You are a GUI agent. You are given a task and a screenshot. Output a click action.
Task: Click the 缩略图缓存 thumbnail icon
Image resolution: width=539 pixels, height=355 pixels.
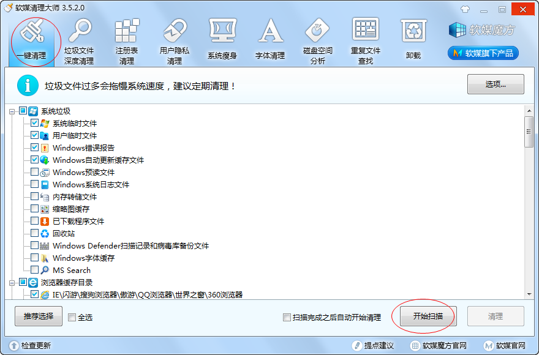point(45,209)
